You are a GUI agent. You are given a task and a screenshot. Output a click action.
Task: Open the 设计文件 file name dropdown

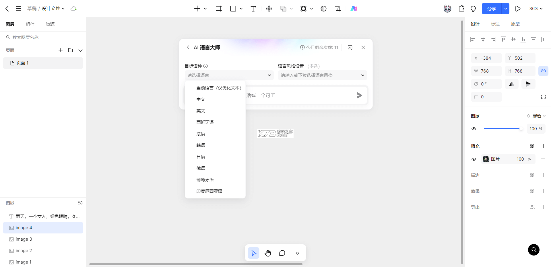pos(53,9)
